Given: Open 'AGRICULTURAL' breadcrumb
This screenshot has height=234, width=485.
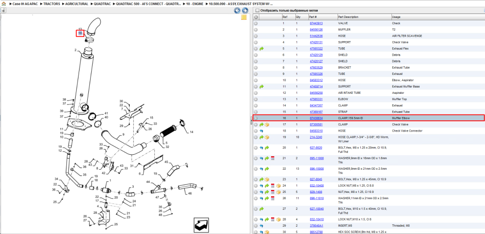Looking at the screenshot, I should [x=77, y=4].
